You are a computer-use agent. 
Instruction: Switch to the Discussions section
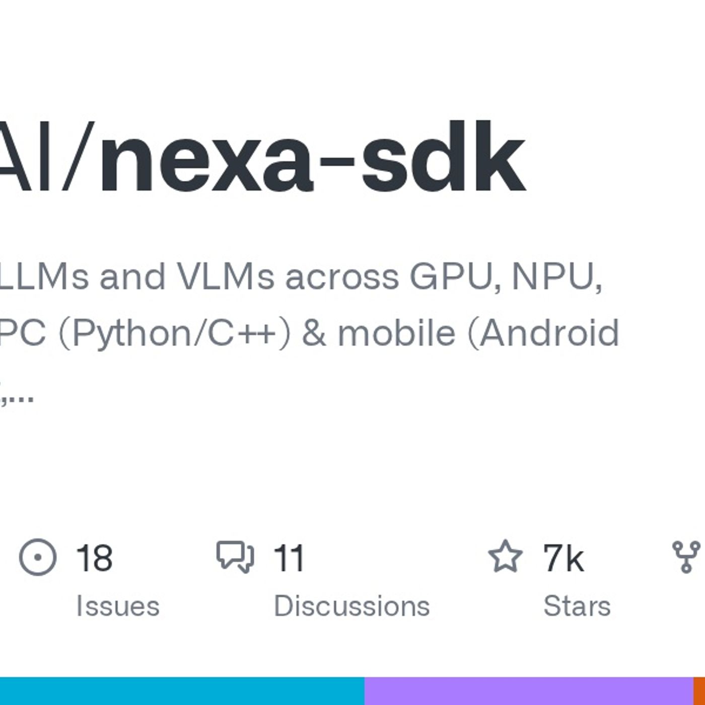[352, 604]
